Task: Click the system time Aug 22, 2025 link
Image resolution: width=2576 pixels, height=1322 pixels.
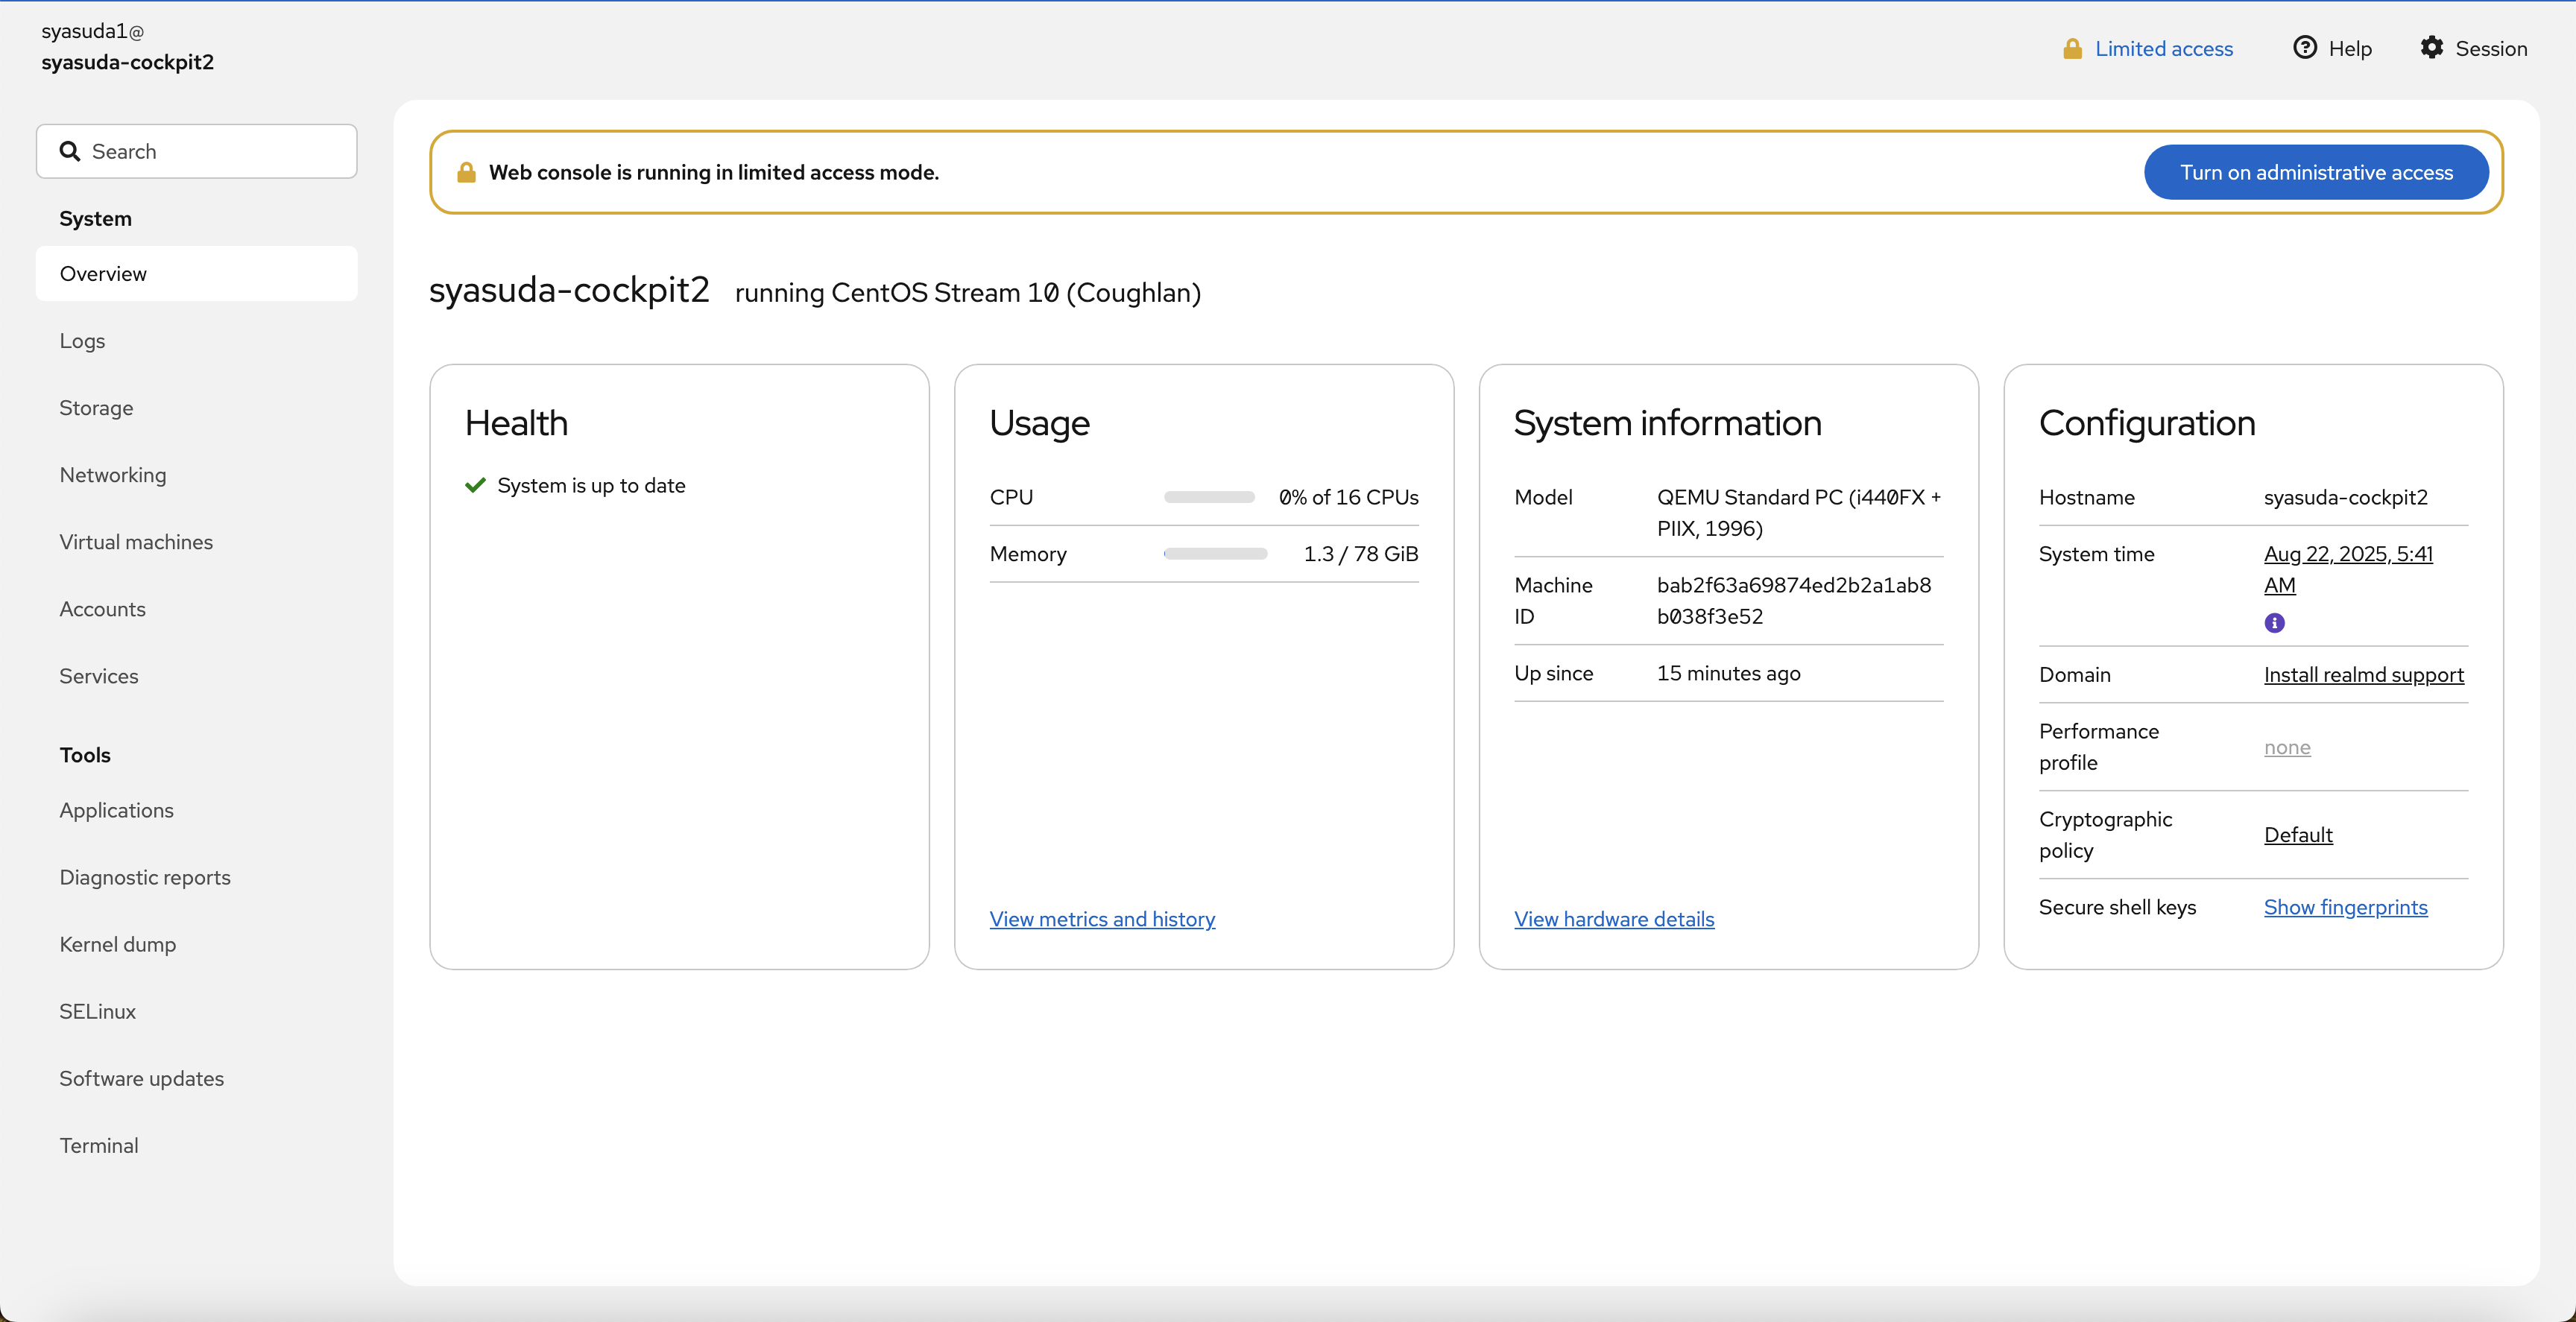Action: [2347, 554]
